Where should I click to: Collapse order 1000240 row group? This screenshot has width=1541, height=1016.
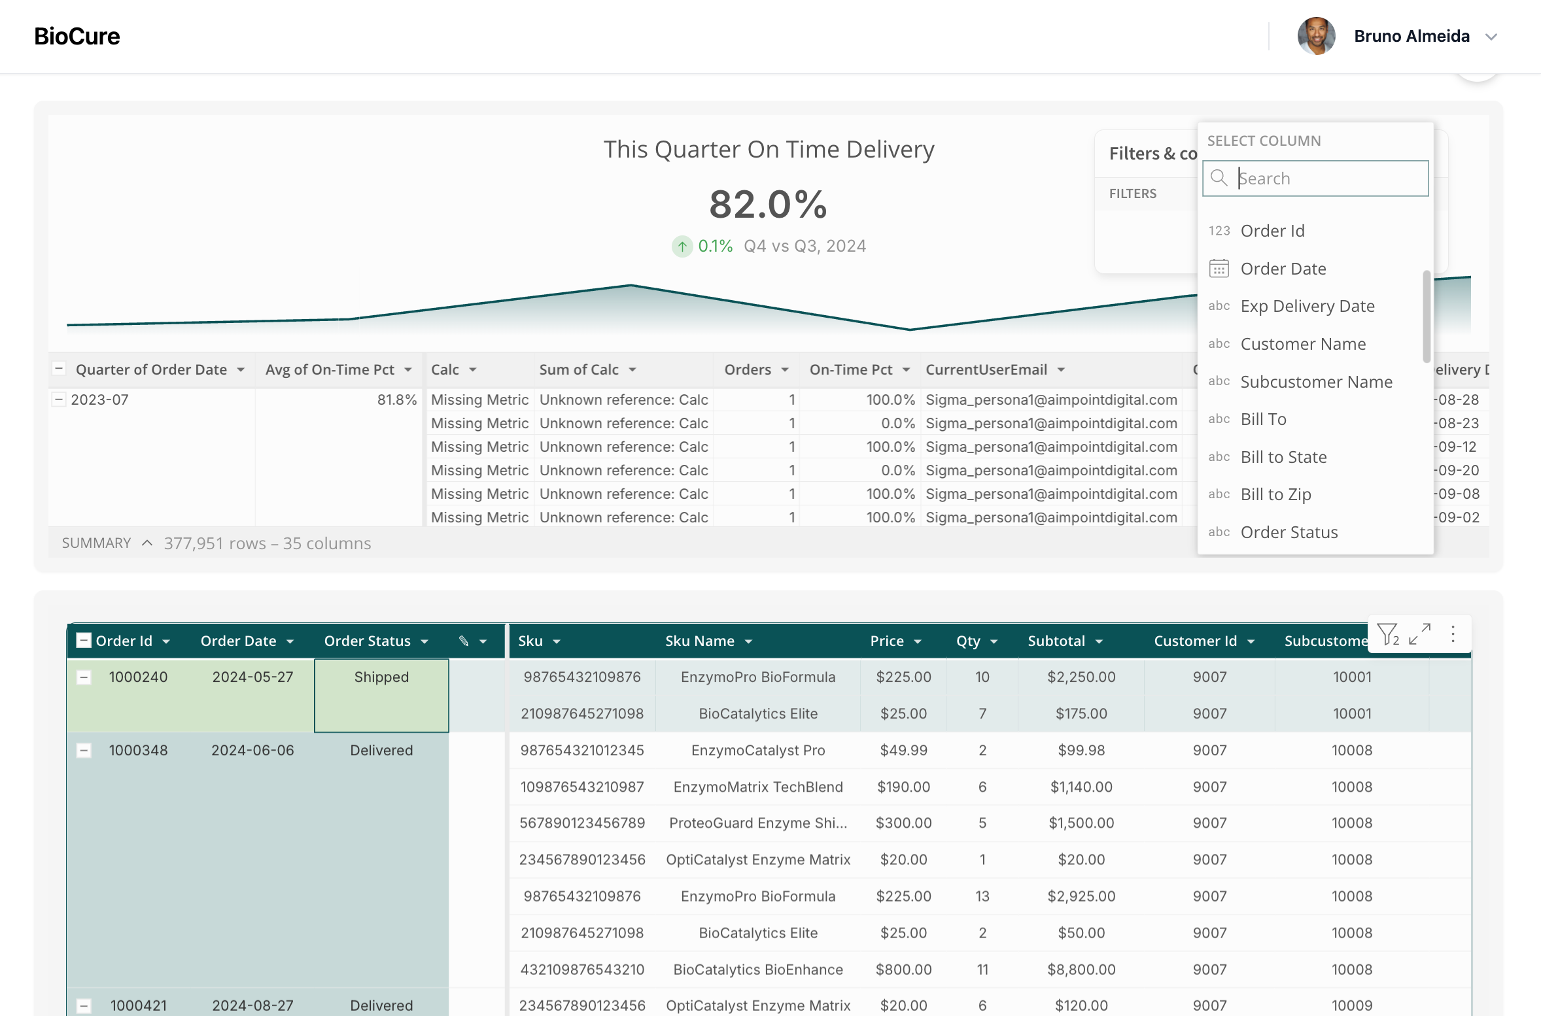coord(84,678)
